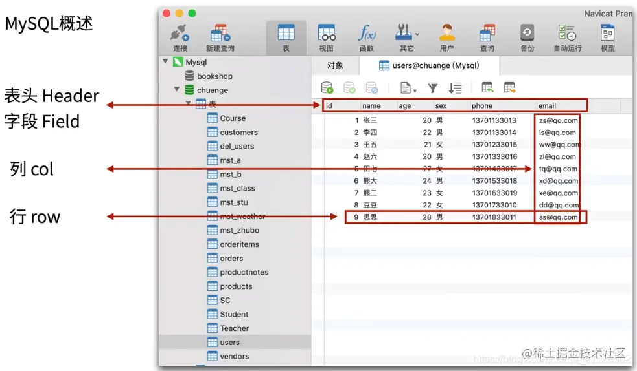Click the email cell ww@qq.com
This screenshot has width=637, height=371.
point(559,145)
